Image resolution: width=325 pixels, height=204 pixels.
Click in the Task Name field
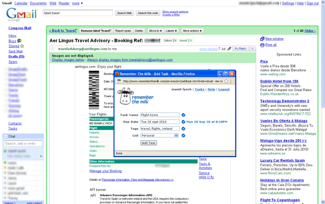coord(160,115)
